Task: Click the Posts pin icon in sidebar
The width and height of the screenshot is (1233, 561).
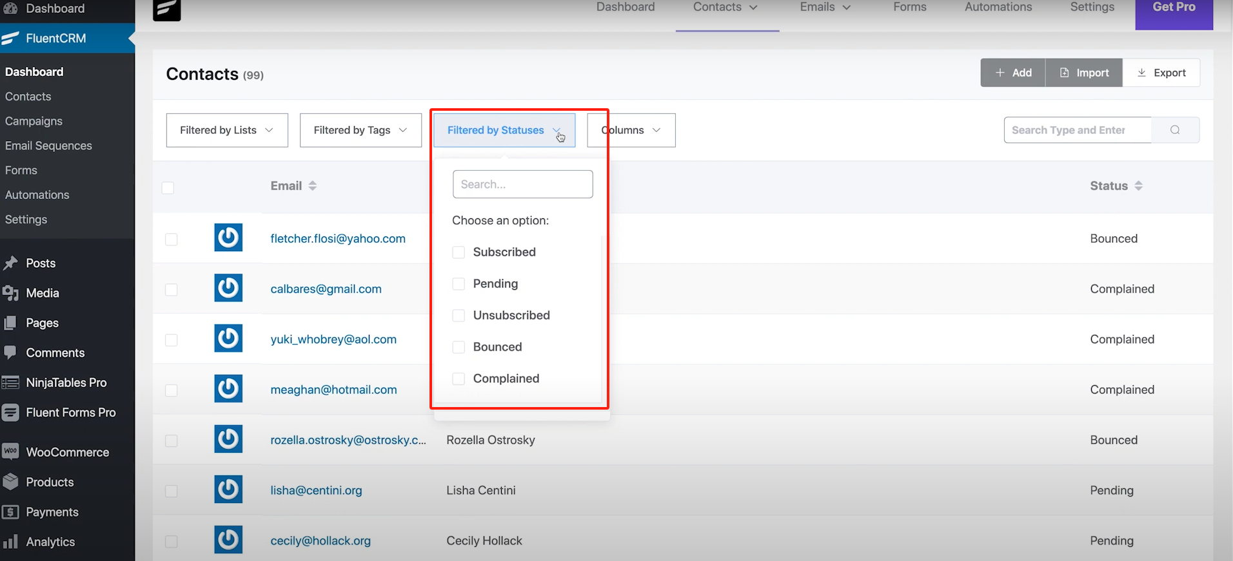Action: point(10,263)
